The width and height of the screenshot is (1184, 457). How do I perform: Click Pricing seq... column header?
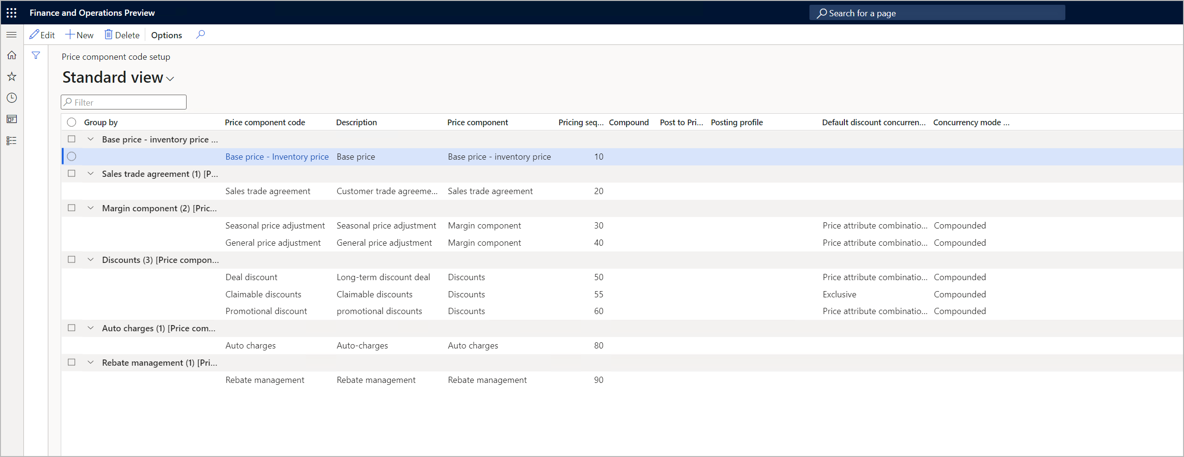pos(581,122)
